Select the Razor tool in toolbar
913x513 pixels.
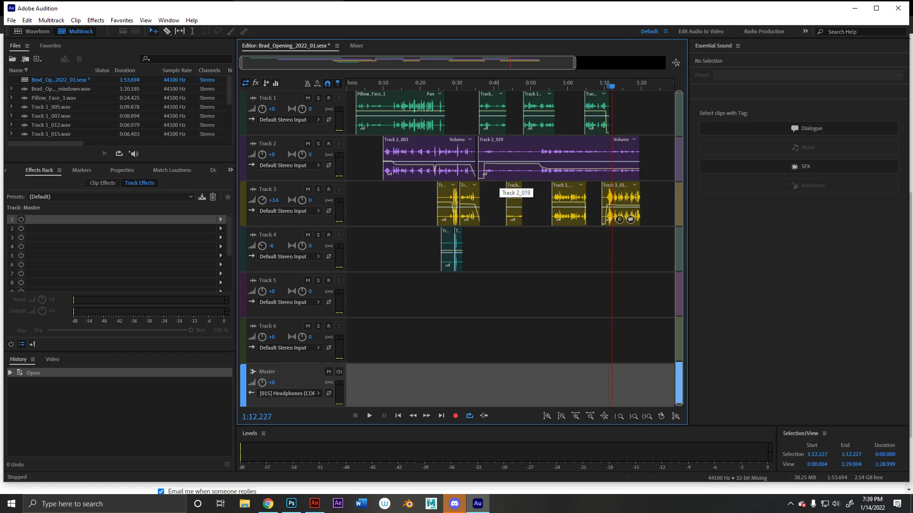(x=167, y=31)
